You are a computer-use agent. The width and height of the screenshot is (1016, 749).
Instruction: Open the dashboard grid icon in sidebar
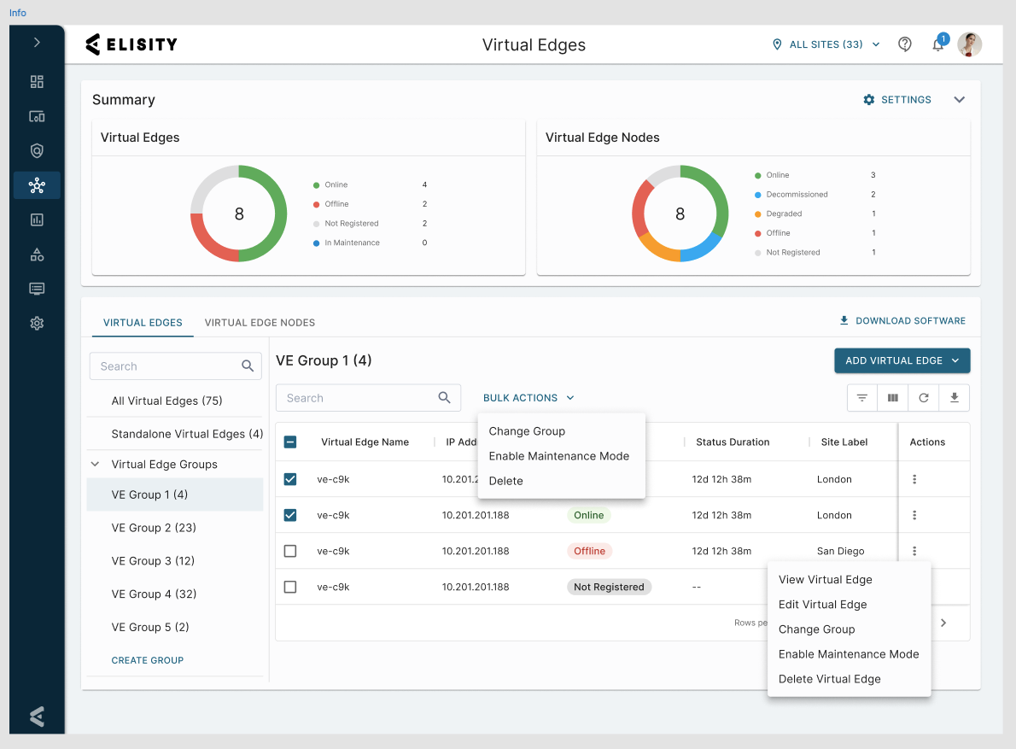(x=37, y=82)
